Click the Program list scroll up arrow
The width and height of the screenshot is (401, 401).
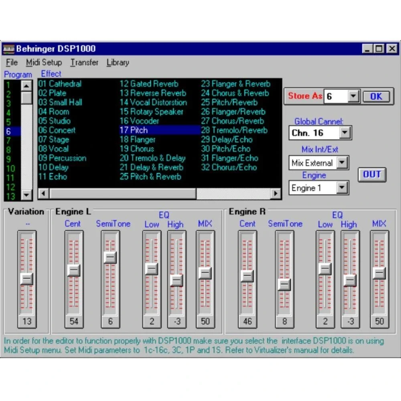26,85
